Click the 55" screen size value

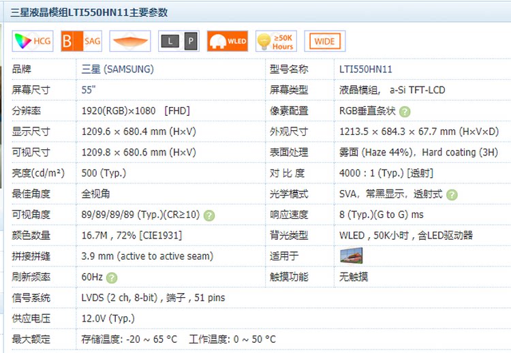pos(89,90)
